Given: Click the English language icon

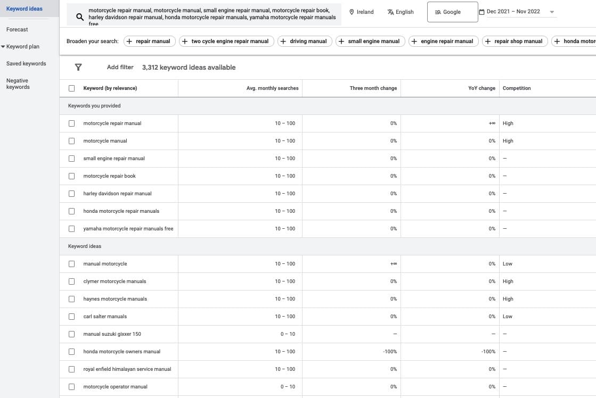Looking at the screenshot, I should click(390, 11).
